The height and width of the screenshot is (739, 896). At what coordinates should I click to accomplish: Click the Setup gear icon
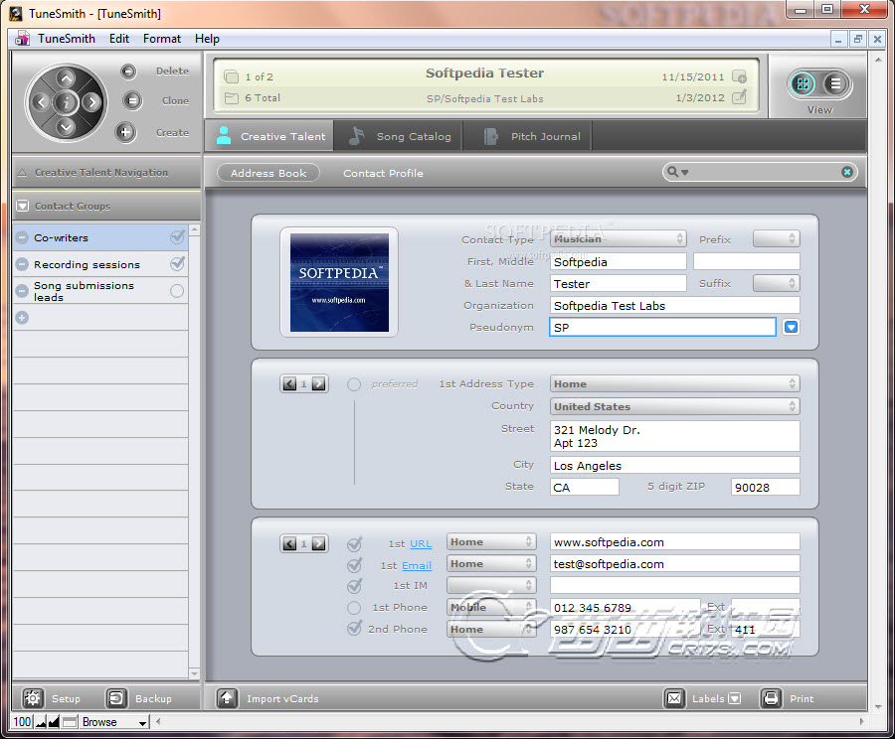click(33, 698)
